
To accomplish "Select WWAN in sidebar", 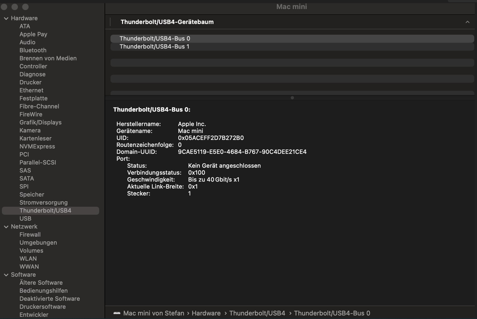I will click(29, 267).
